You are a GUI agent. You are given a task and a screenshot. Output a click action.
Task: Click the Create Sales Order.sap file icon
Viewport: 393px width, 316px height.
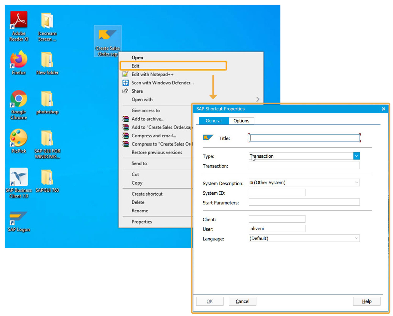[x=107, y=35]
